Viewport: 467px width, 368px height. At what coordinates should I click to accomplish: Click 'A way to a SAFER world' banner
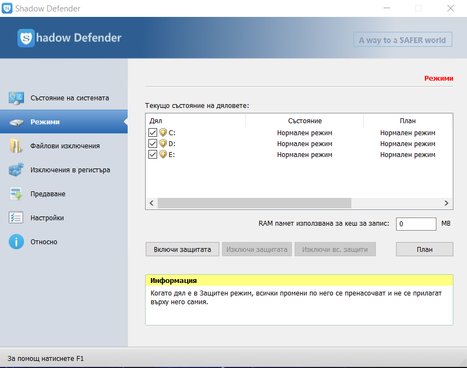coord(403,40)
